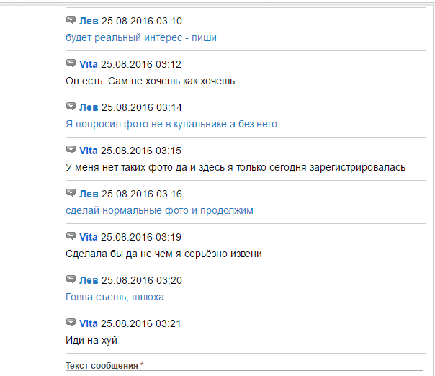This screenshot has width=435, height=376.
Task: Open Vita name link dated 03:19
Action: pos(88,237)
